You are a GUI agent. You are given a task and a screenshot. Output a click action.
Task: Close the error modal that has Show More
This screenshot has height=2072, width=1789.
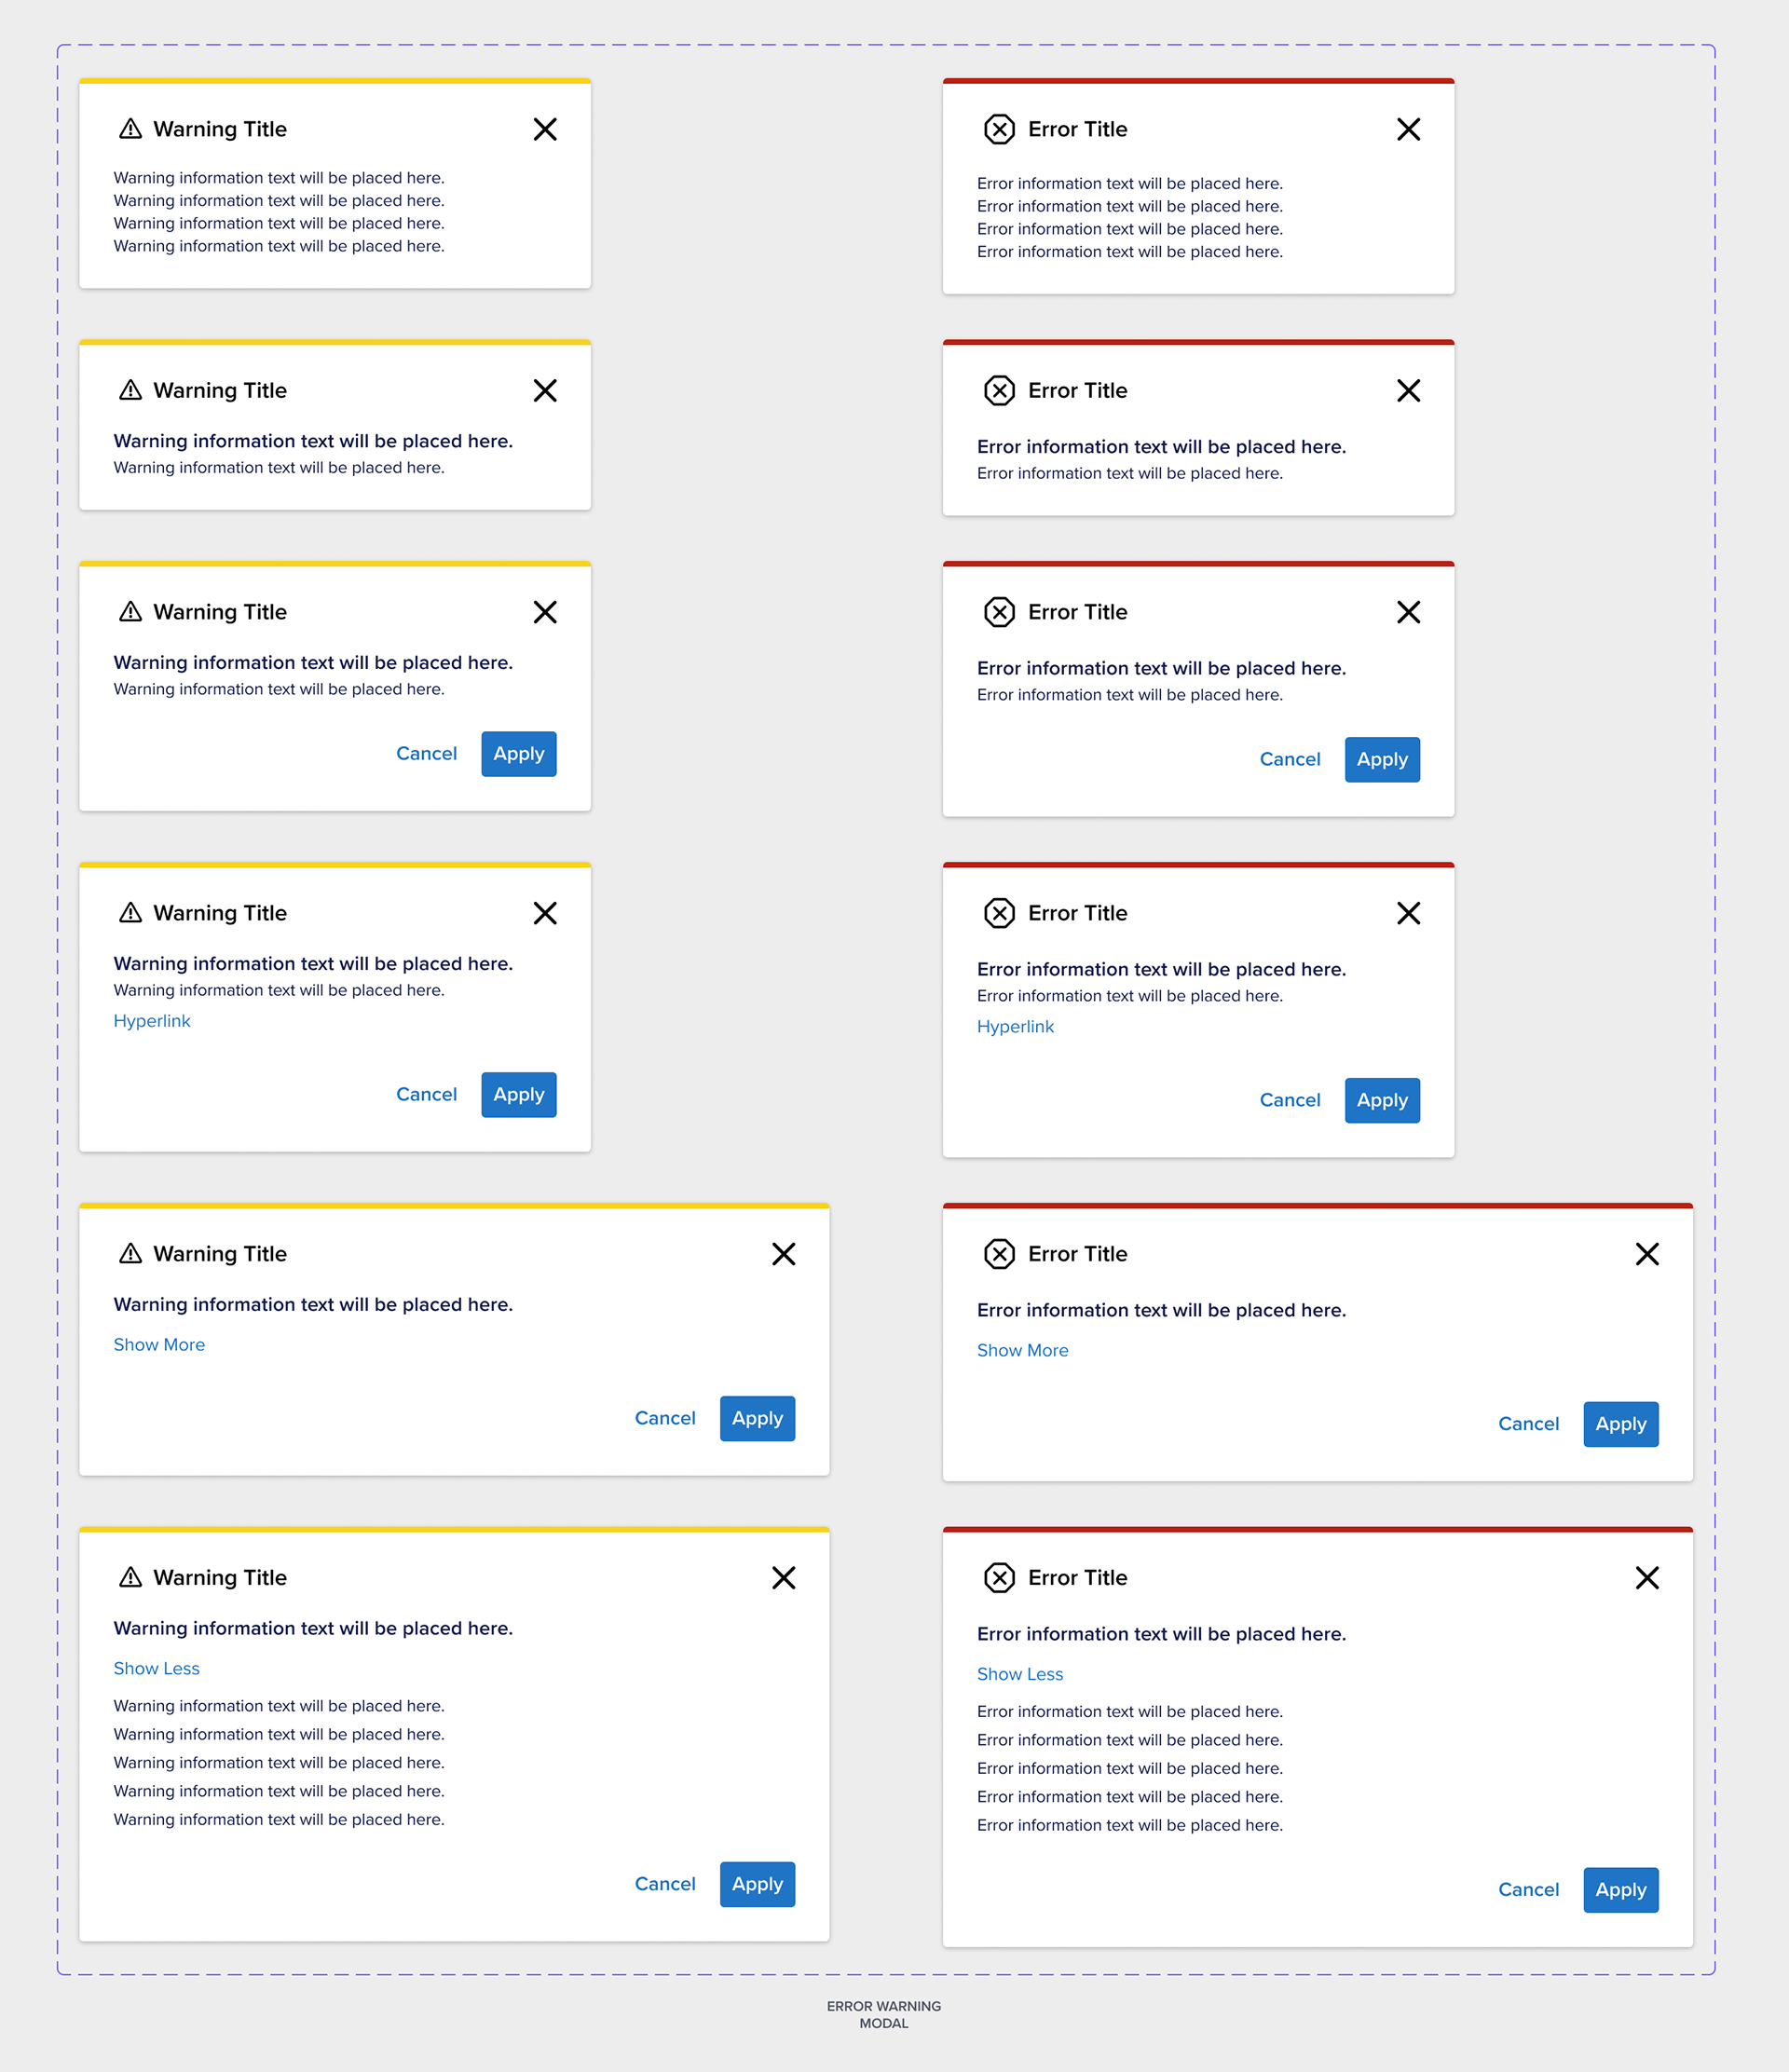point(1647,1254)
